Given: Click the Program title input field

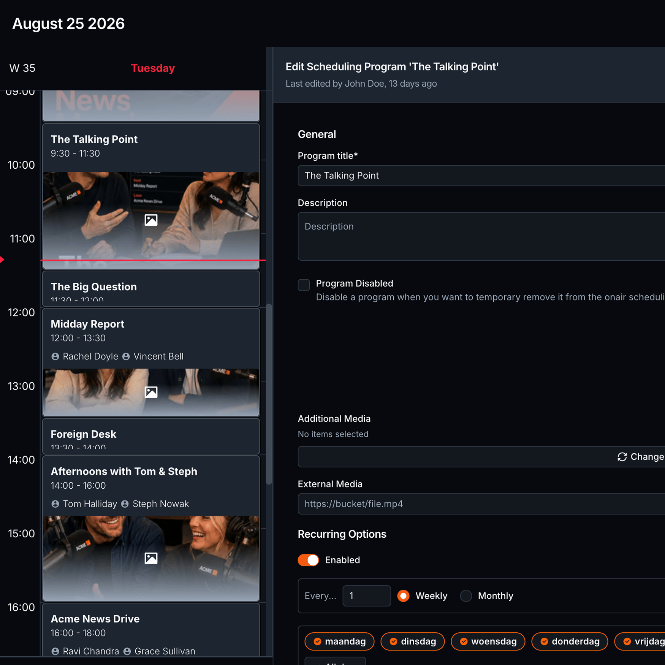Looking at the screenshot, I should pos(481,176).
